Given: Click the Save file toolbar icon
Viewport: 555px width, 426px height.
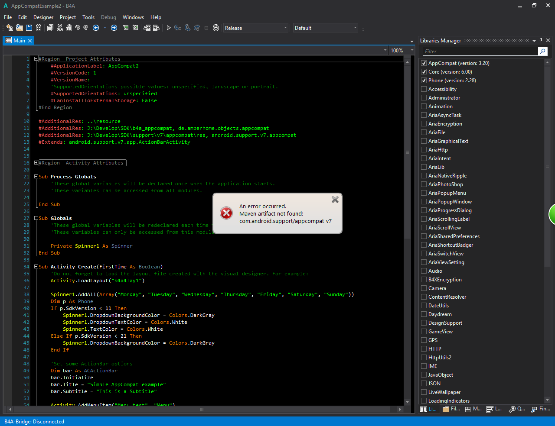Looking at the screenshot, I should tap(29, 28).
